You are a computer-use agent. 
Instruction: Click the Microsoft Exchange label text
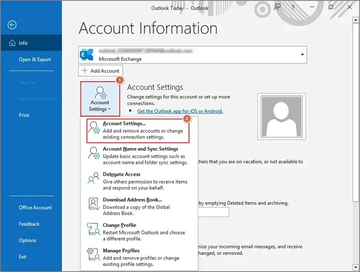[120, 59]
